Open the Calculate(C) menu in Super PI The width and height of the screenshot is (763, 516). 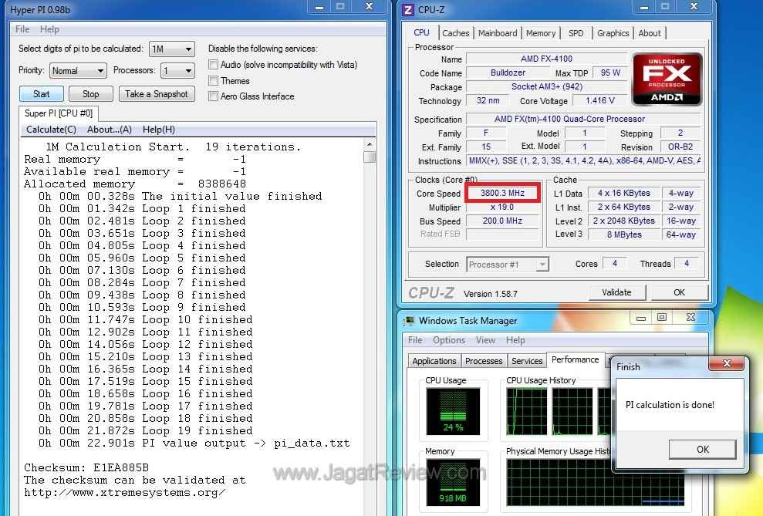tap(51, 130)
